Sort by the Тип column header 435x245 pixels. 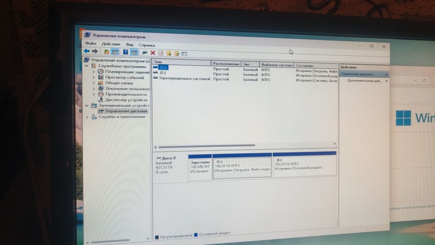tap(250, 64)
